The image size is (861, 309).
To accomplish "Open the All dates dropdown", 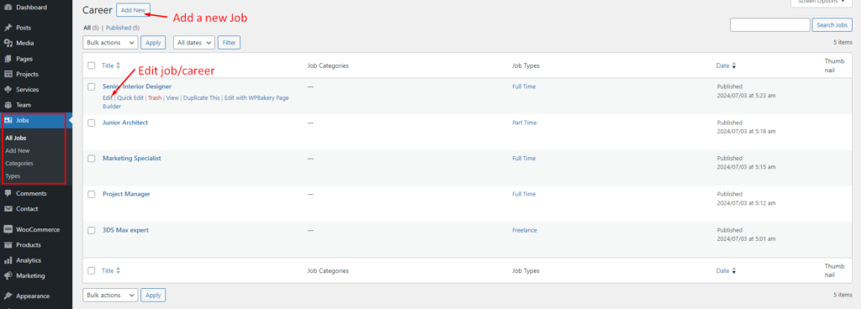I will click(194, 42).
